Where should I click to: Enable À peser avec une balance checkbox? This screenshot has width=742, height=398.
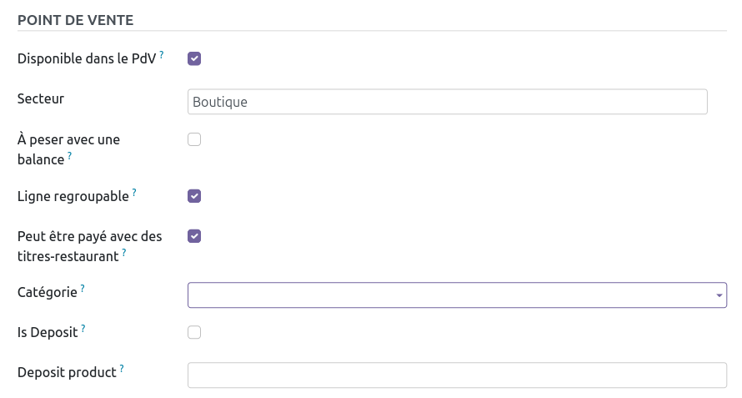tap(194, 139)
